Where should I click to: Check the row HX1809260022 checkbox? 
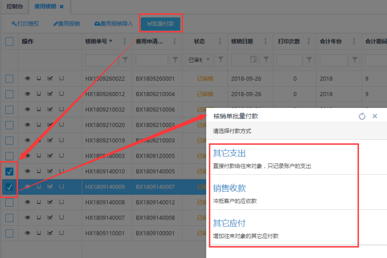click(x=9, y=79)
